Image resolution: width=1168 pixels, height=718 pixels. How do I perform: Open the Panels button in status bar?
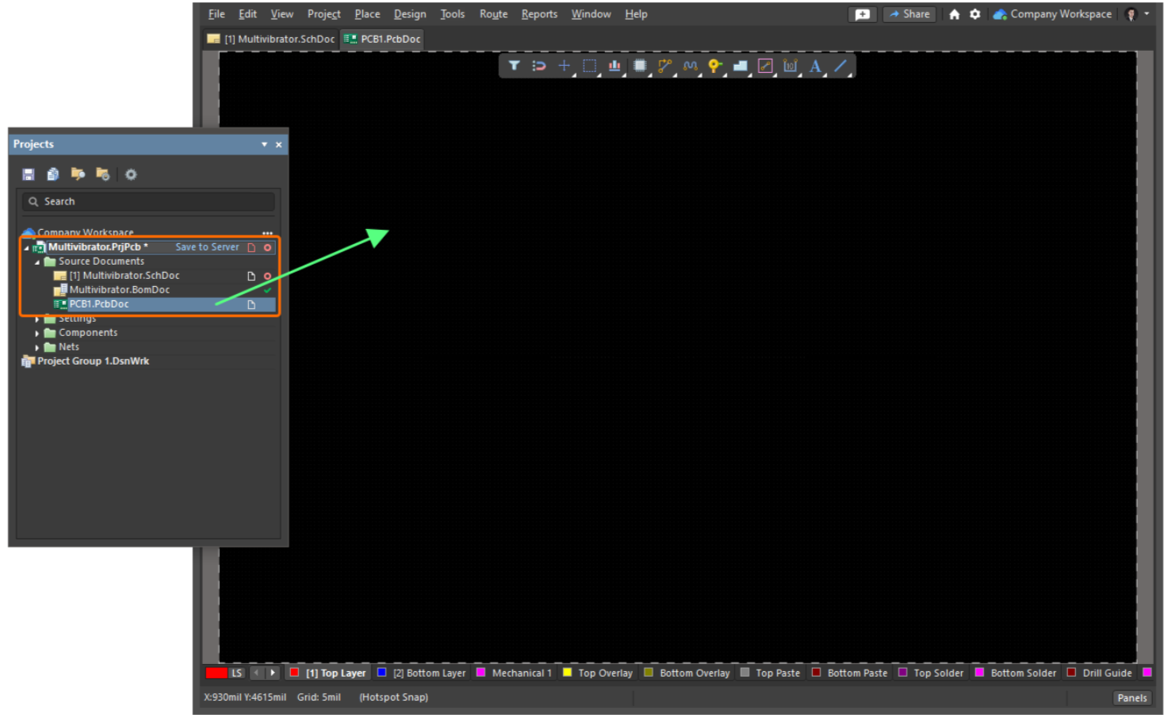click(1132, 697)
